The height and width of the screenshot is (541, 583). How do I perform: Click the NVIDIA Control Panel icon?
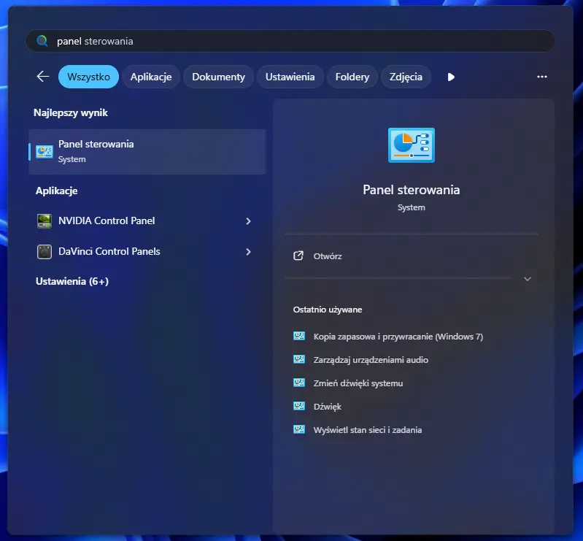(45, 221)
